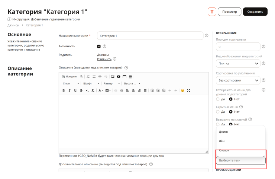Screen dimensions: 275x179
Task: Open help for Порядок сортировки
Action: [x=263, y=47]
